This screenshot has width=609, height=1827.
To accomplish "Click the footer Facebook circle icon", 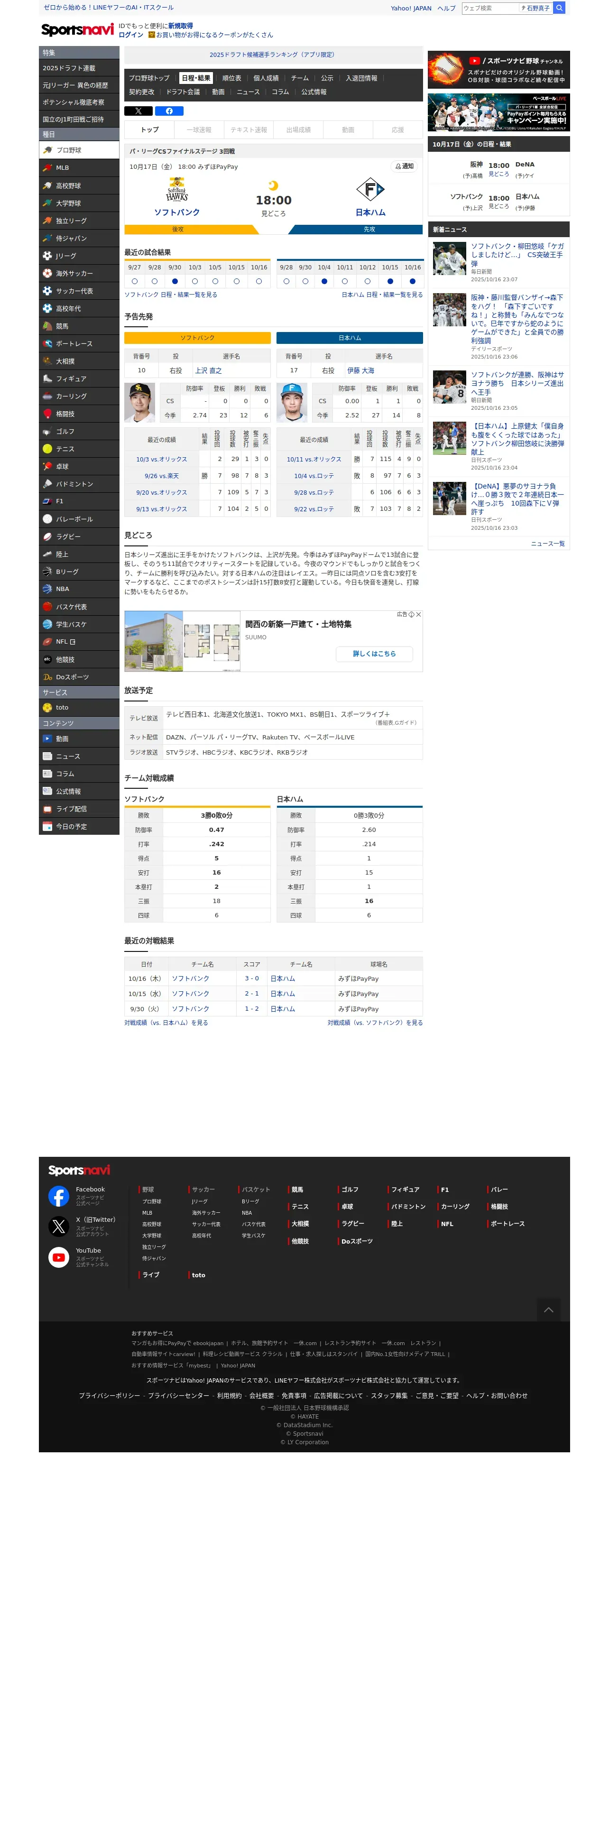I will pos(59,1196).
